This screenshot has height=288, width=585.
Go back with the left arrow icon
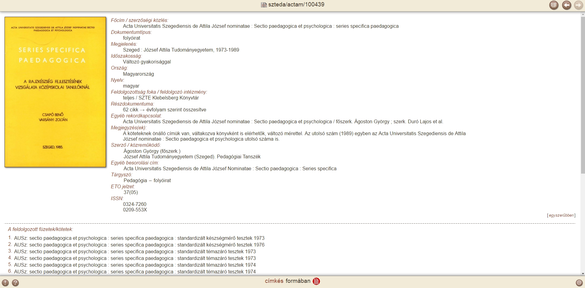click(566, 5)
